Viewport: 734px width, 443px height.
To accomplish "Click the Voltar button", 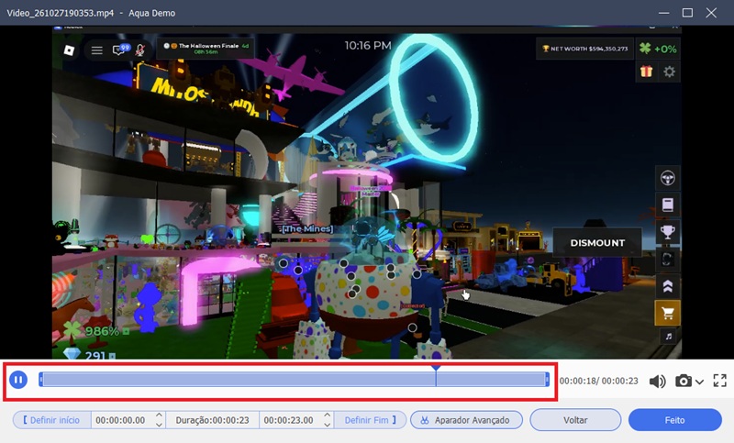I will pos(575,420).
